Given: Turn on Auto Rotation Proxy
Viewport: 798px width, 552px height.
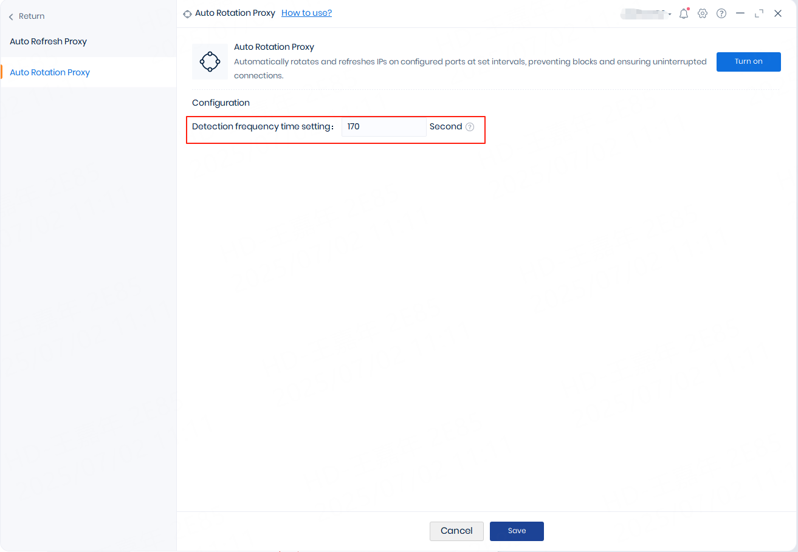Looking at the screenshot, I should [x=748, y=62].
